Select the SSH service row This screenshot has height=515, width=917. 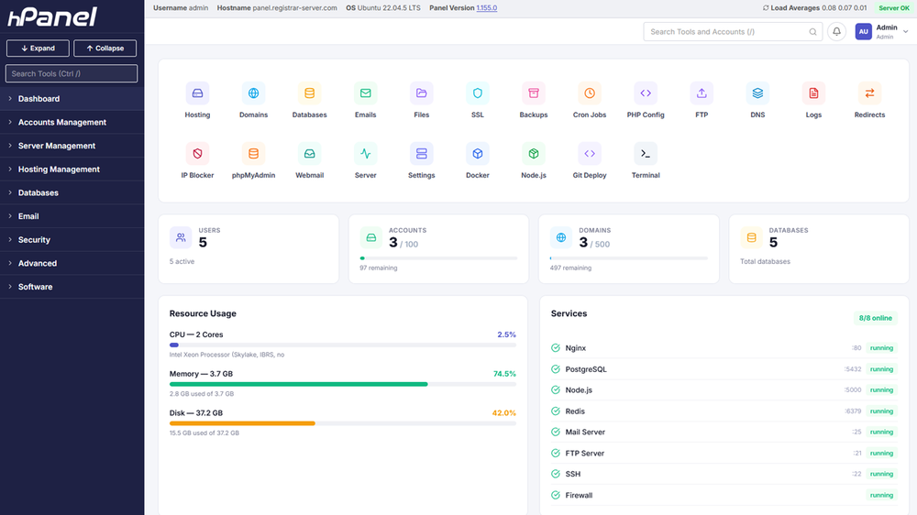point(724,474)
